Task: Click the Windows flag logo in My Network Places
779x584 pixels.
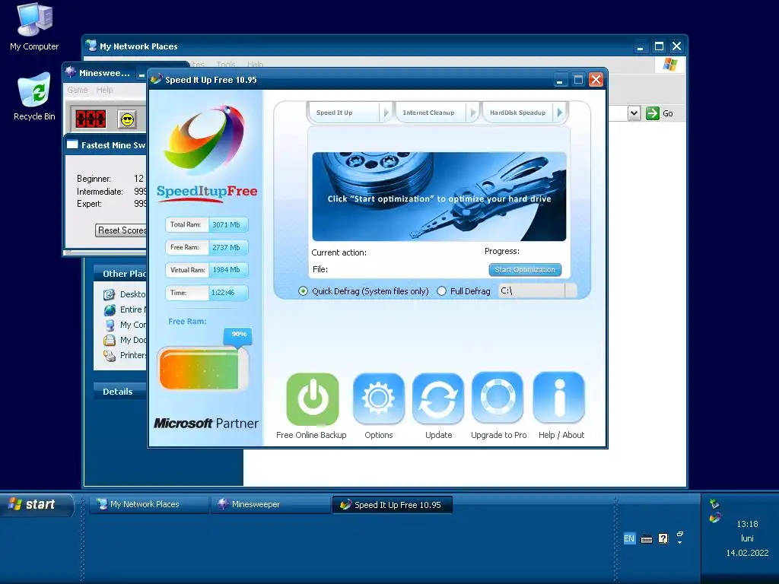Action: pyautogui.click(x=669, y=65)
